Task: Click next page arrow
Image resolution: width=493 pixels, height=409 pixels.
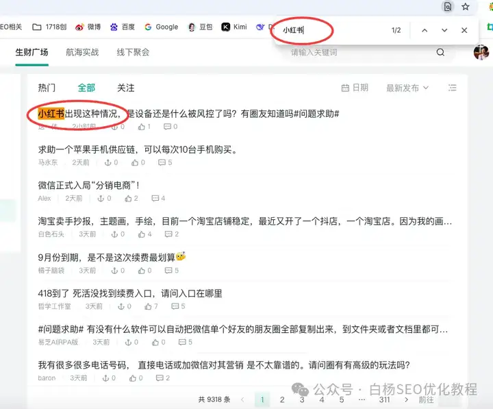Action: [x=406, y=400]
